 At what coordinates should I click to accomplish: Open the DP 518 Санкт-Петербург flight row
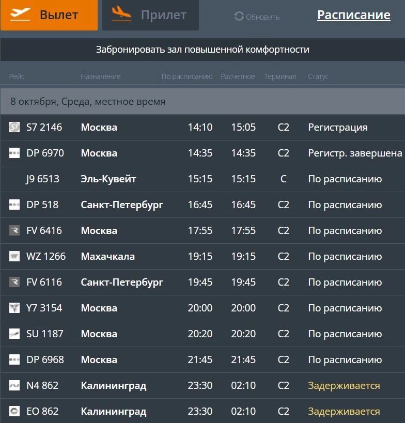pyautogui.click(x=122, y=205)
